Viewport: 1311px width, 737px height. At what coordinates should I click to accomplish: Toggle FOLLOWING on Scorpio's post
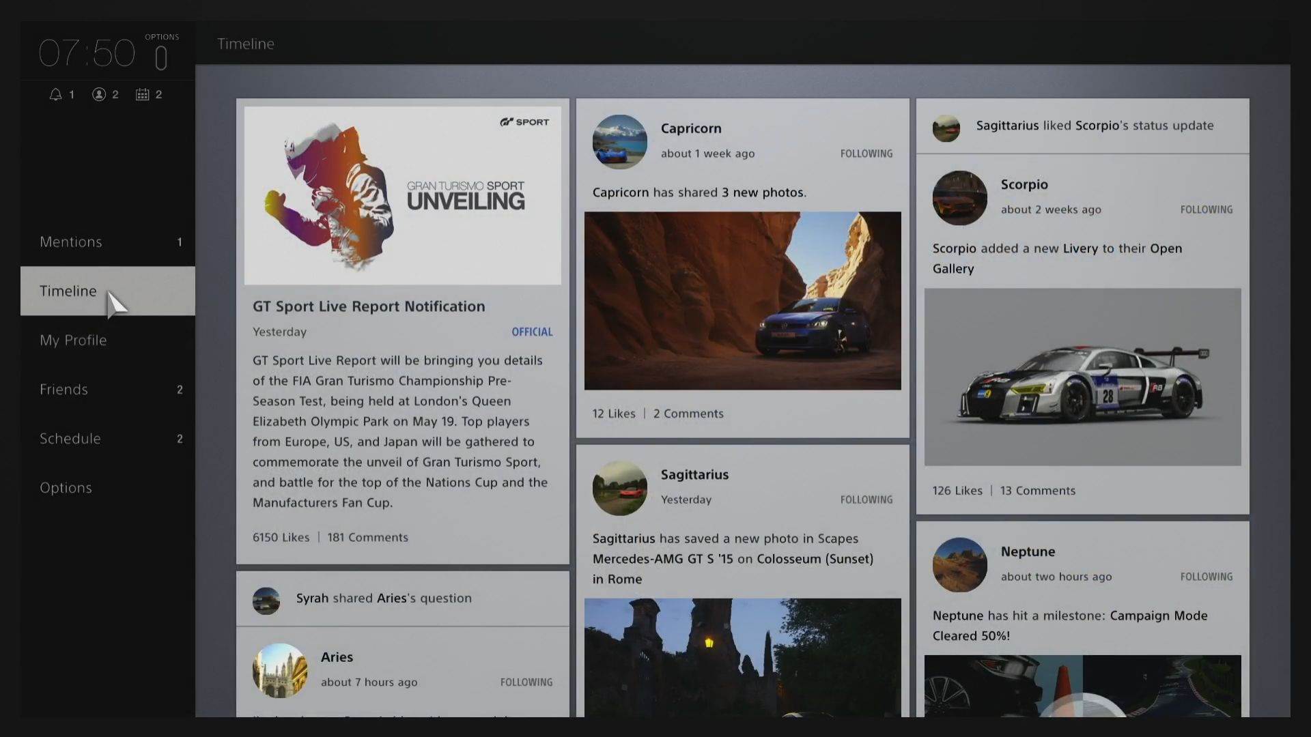tap(1206, 209)
